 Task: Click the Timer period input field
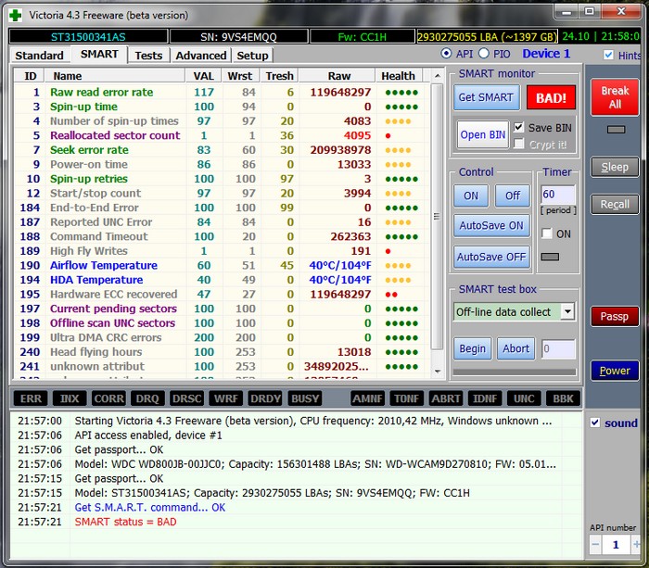[x=557, y=196]
